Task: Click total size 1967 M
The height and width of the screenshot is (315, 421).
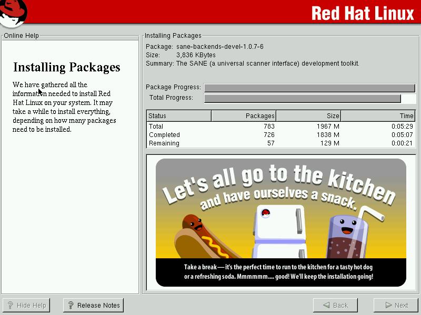Action: click(x=328, y=126)
